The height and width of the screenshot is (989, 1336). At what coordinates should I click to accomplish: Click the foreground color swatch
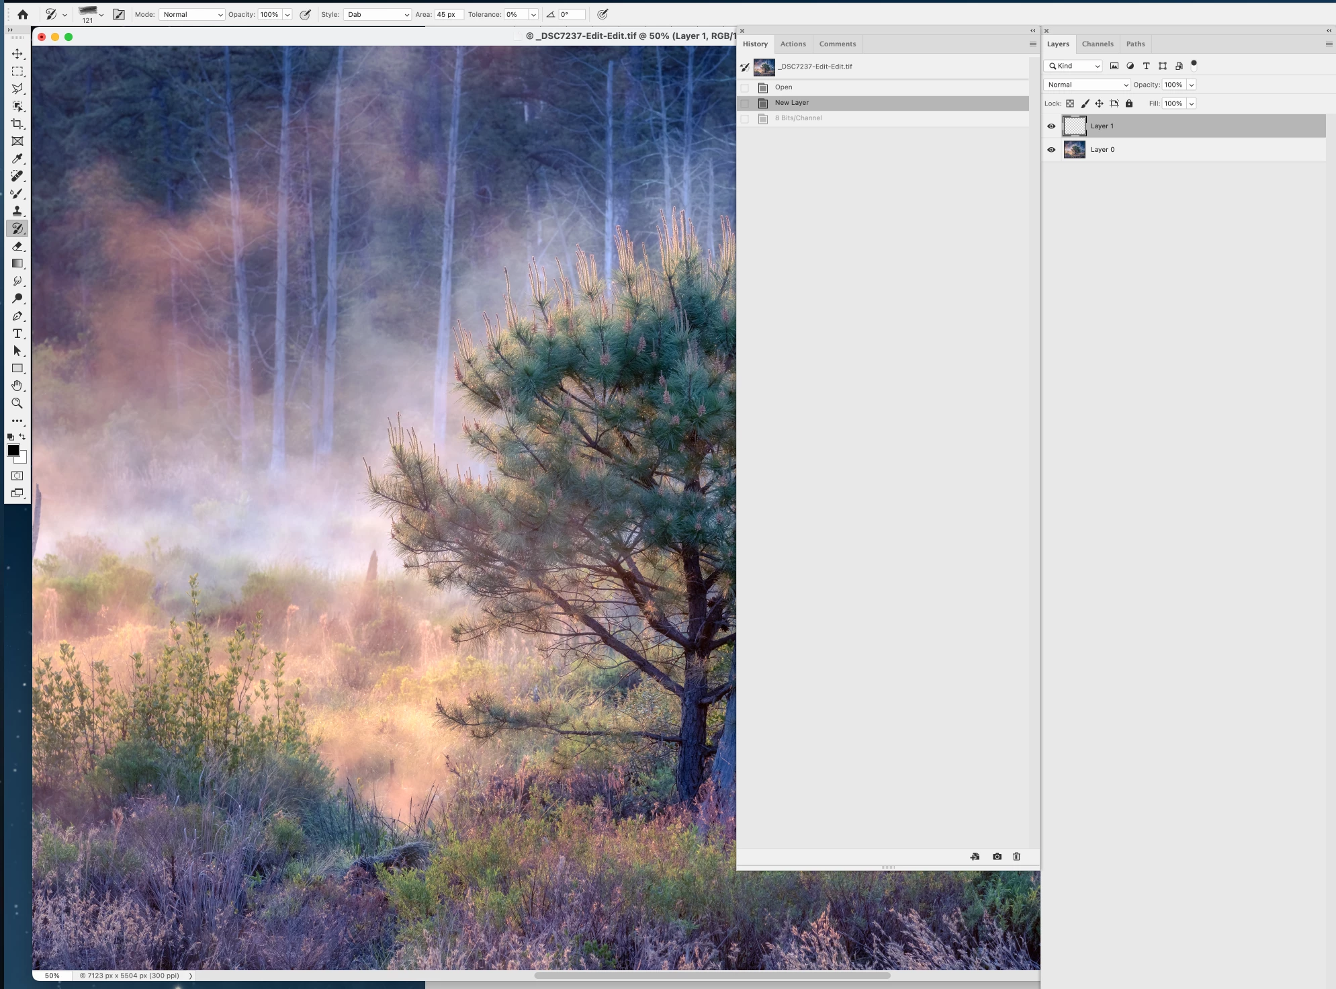(x=13, y=450)
